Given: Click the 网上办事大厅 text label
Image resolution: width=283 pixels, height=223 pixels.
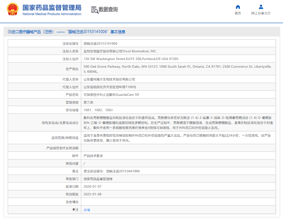Looking at the screenshot, I should [261, 13].
